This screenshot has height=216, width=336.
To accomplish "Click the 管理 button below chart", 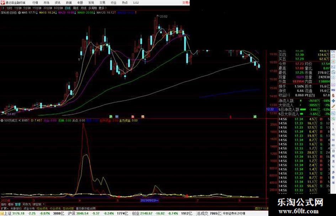I will [18, 204].
